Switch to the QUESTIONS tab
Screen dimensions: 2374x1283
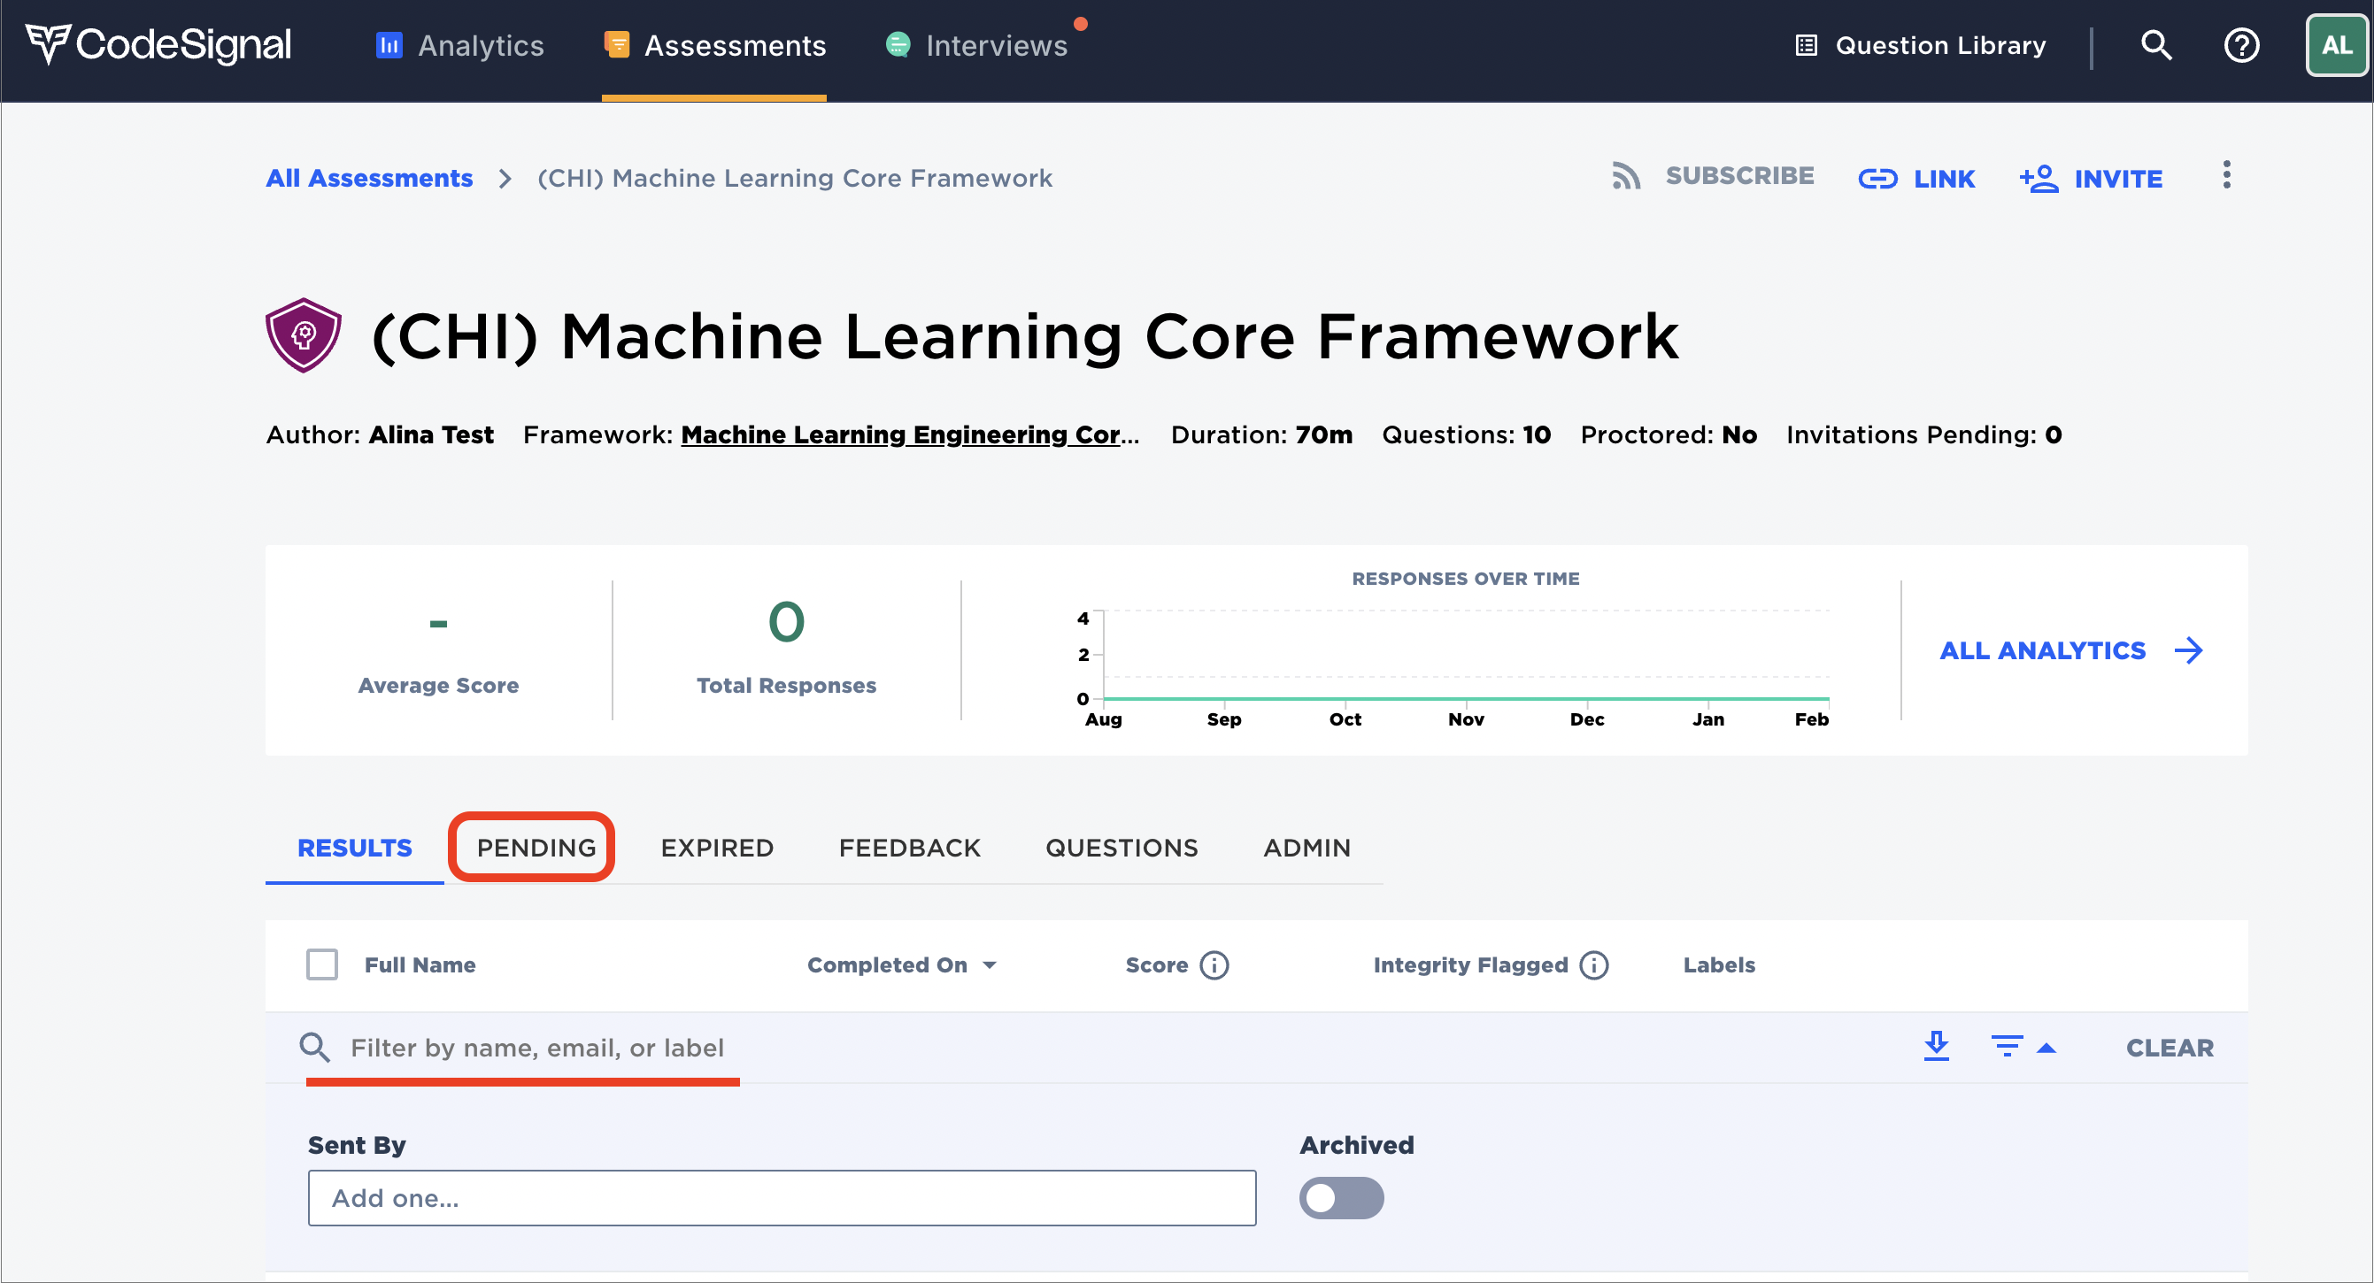tap(1121, 848)
